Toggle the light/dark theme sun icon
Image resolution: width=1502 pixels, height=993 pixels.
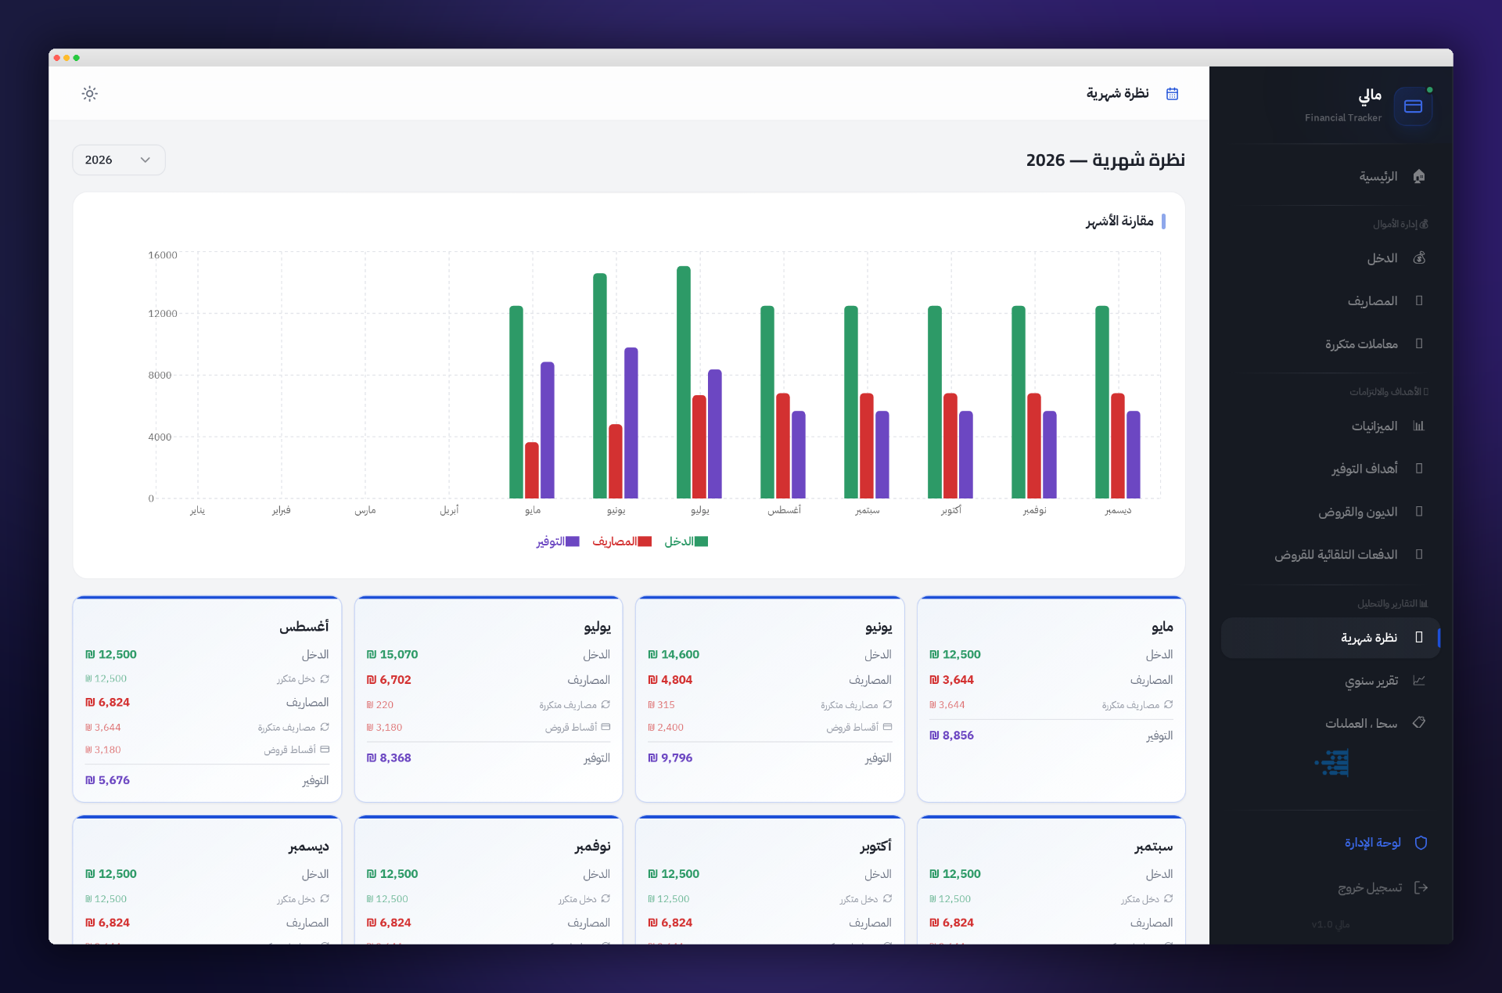coord(90,94)
